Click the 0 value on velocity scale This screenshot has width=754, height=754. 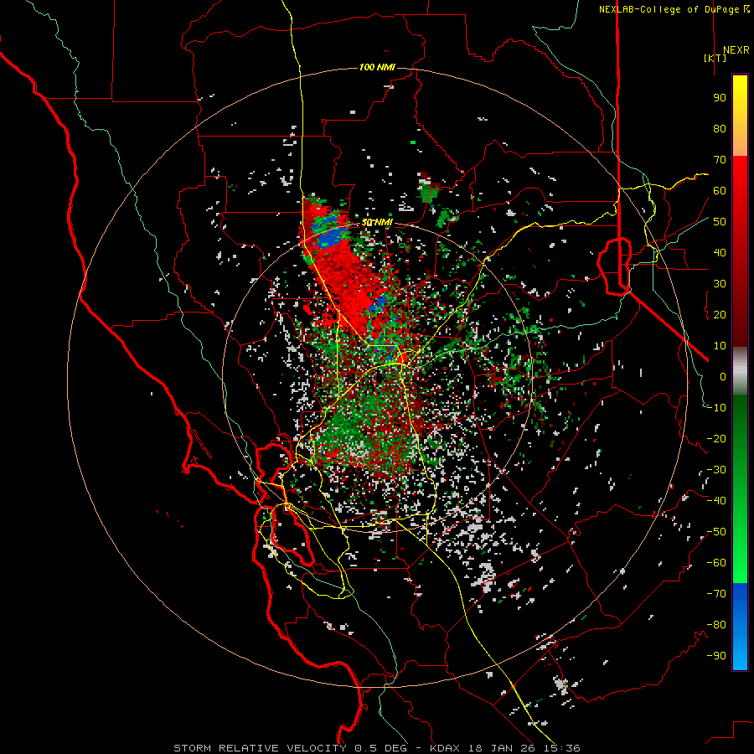click(723, 376)
